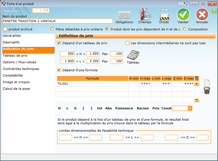Click formula table scroll up arrow

pyautogui.click(x=196, y=83)
